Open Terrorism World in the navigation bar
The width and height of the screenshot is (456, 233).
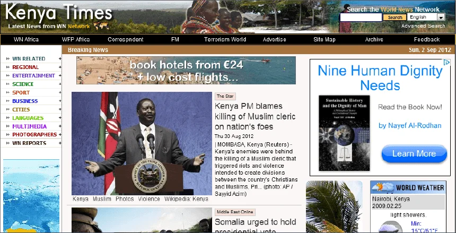225,39
